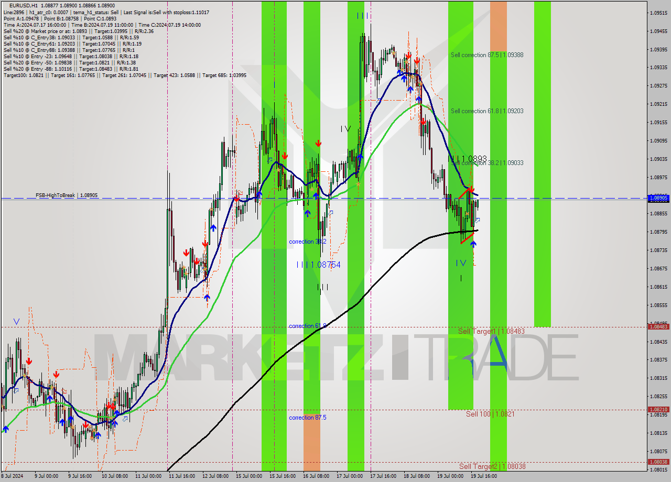The image size is (671, 482).
Task: Click the 1.08675 price axis value
Action: pyautogui.click(x=658, y=268)
